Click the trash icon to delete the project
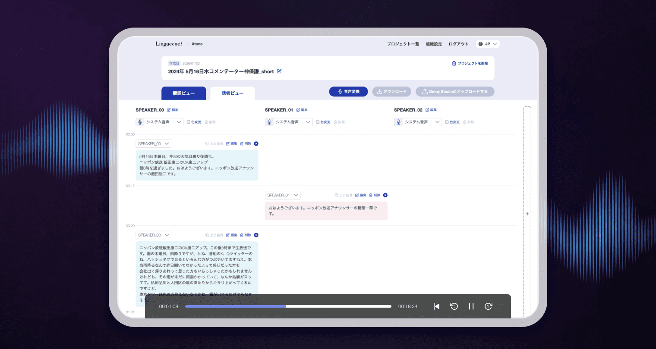 coord(454,63)
